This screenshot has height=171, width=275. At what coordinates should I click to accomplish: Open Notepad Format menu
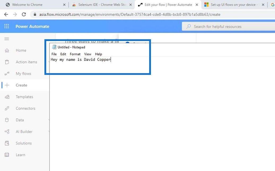[75, 54]
